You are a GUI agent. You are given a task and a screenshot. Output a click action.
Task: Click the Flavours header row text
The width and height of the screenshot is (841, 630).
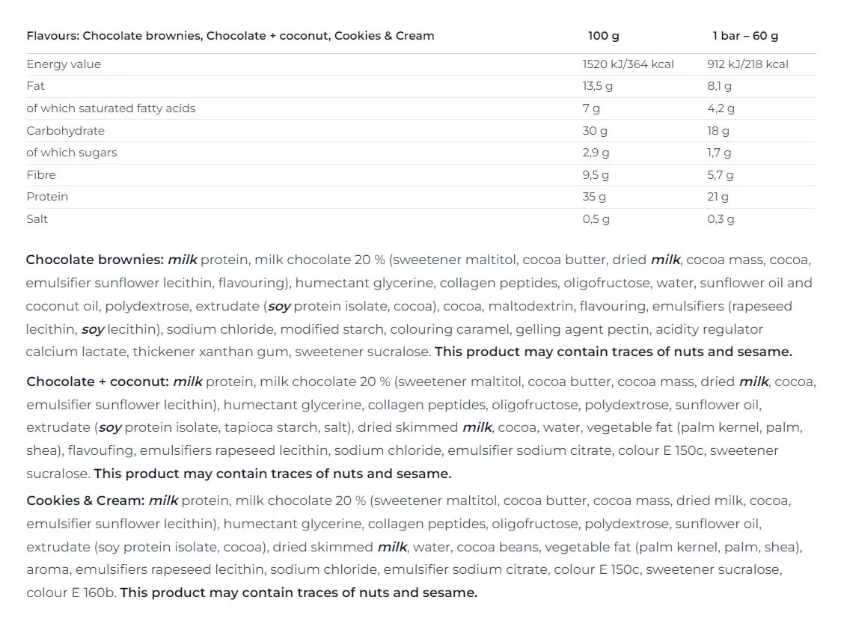click(x=230, y=36)
